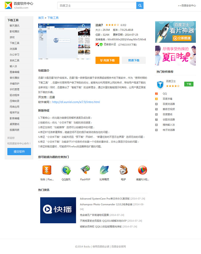The image size is (201, 254).
Task: Select 聊天通讯 category in sidebar
Action: (14, 26)
